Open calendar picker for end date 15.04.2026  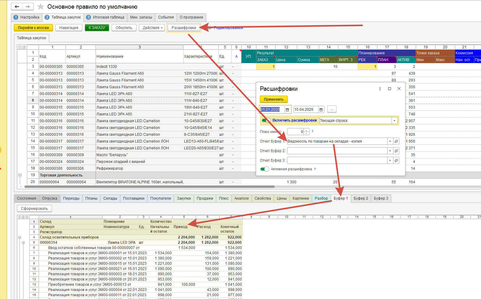pos(321,110)
